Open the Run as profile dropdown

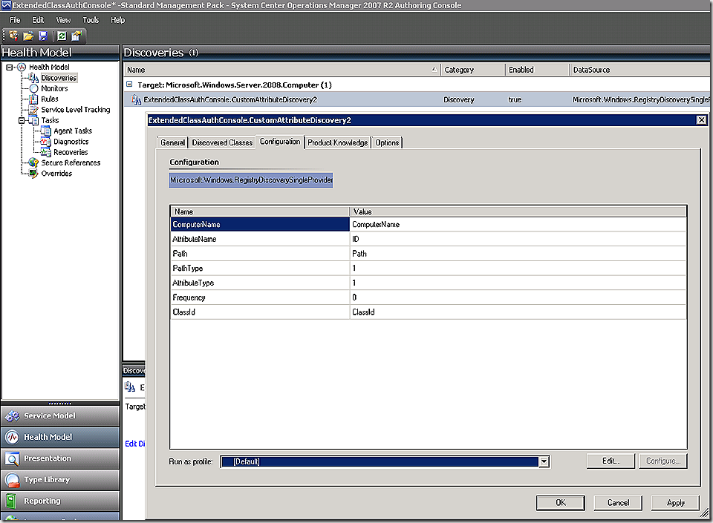click(544, 461)
